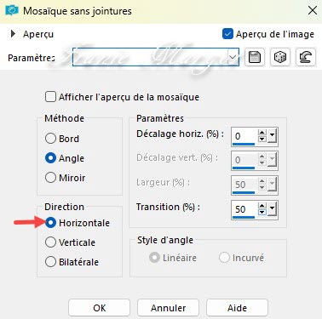The image size is (322, 319).
Task: Click the Annuler button
Action: click(x=168, y=308)
